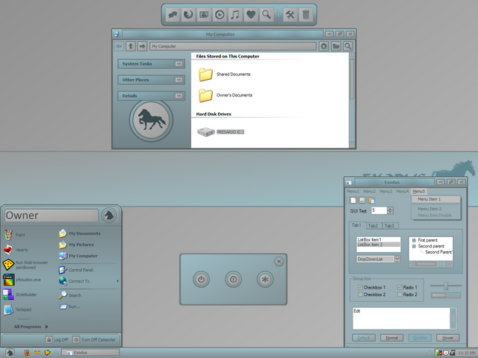
Task: Open My Documents from start menu
Action: [x=80, y=233]
